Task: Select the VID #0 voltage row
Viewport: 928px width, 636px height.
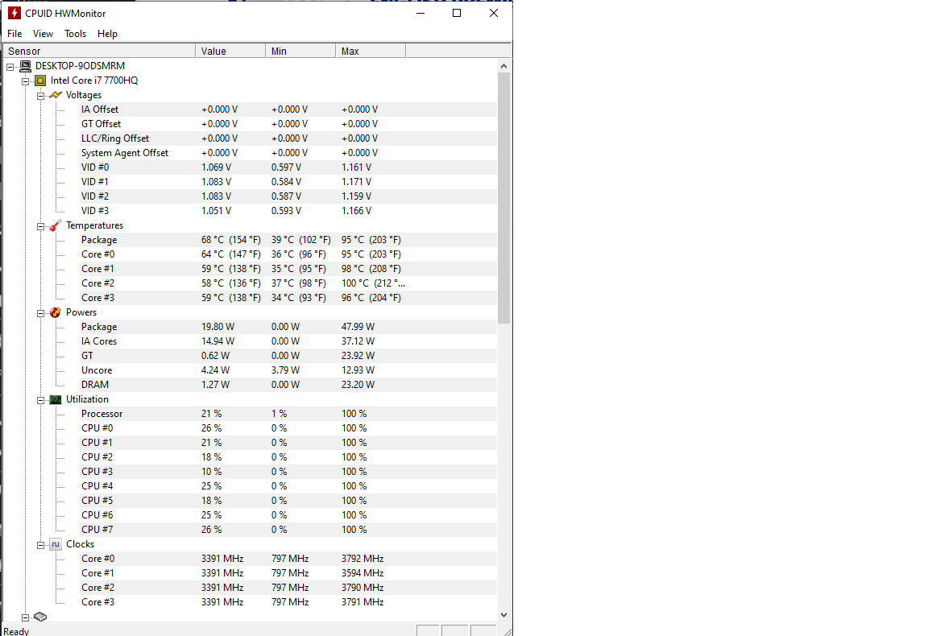Action: [95, 167]
